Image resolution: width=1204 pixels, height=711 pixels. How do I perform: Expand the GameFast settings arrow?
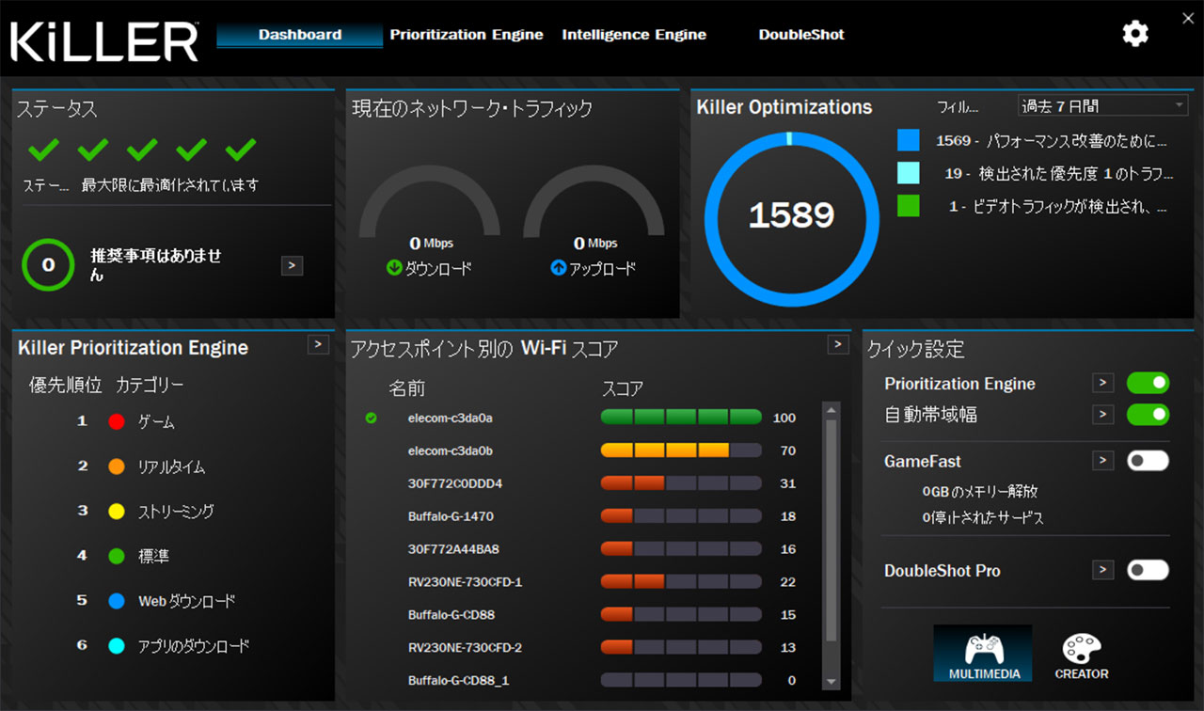pyautogui.click(x=1102, y=461)
